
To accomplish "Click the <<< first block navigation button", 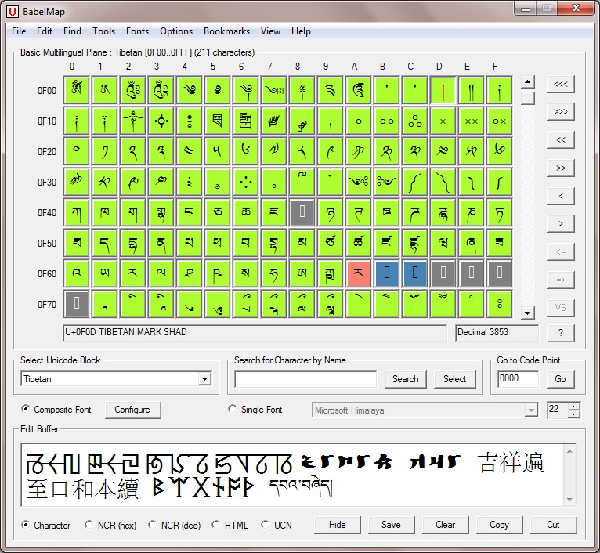I will [560, 84].
